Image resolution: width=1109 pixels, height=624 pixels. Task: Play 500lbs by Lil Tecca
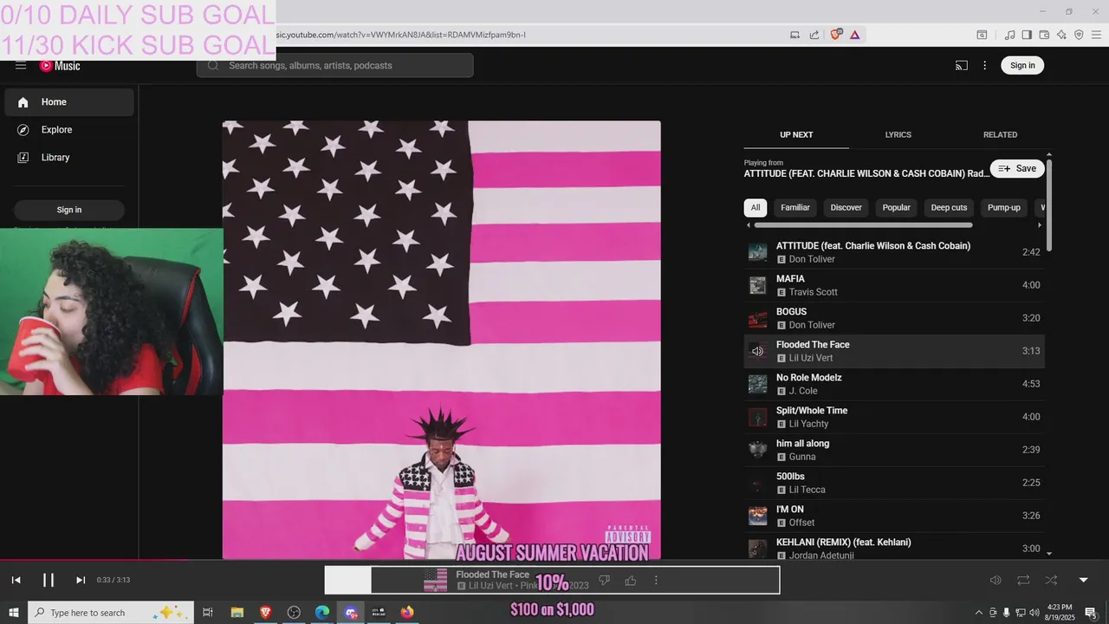894,483
